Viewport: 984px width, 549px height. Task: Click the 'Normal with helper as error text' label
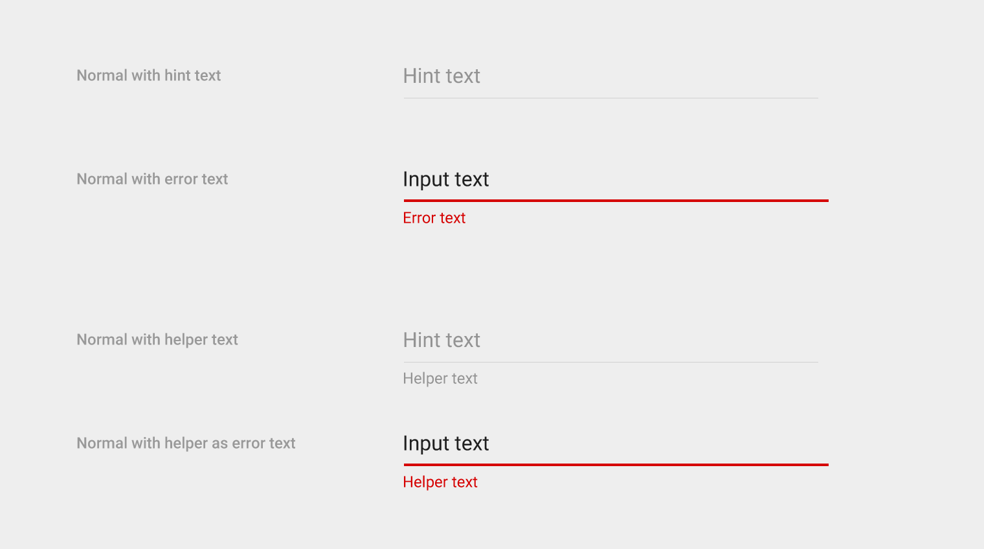pos(186,443)
